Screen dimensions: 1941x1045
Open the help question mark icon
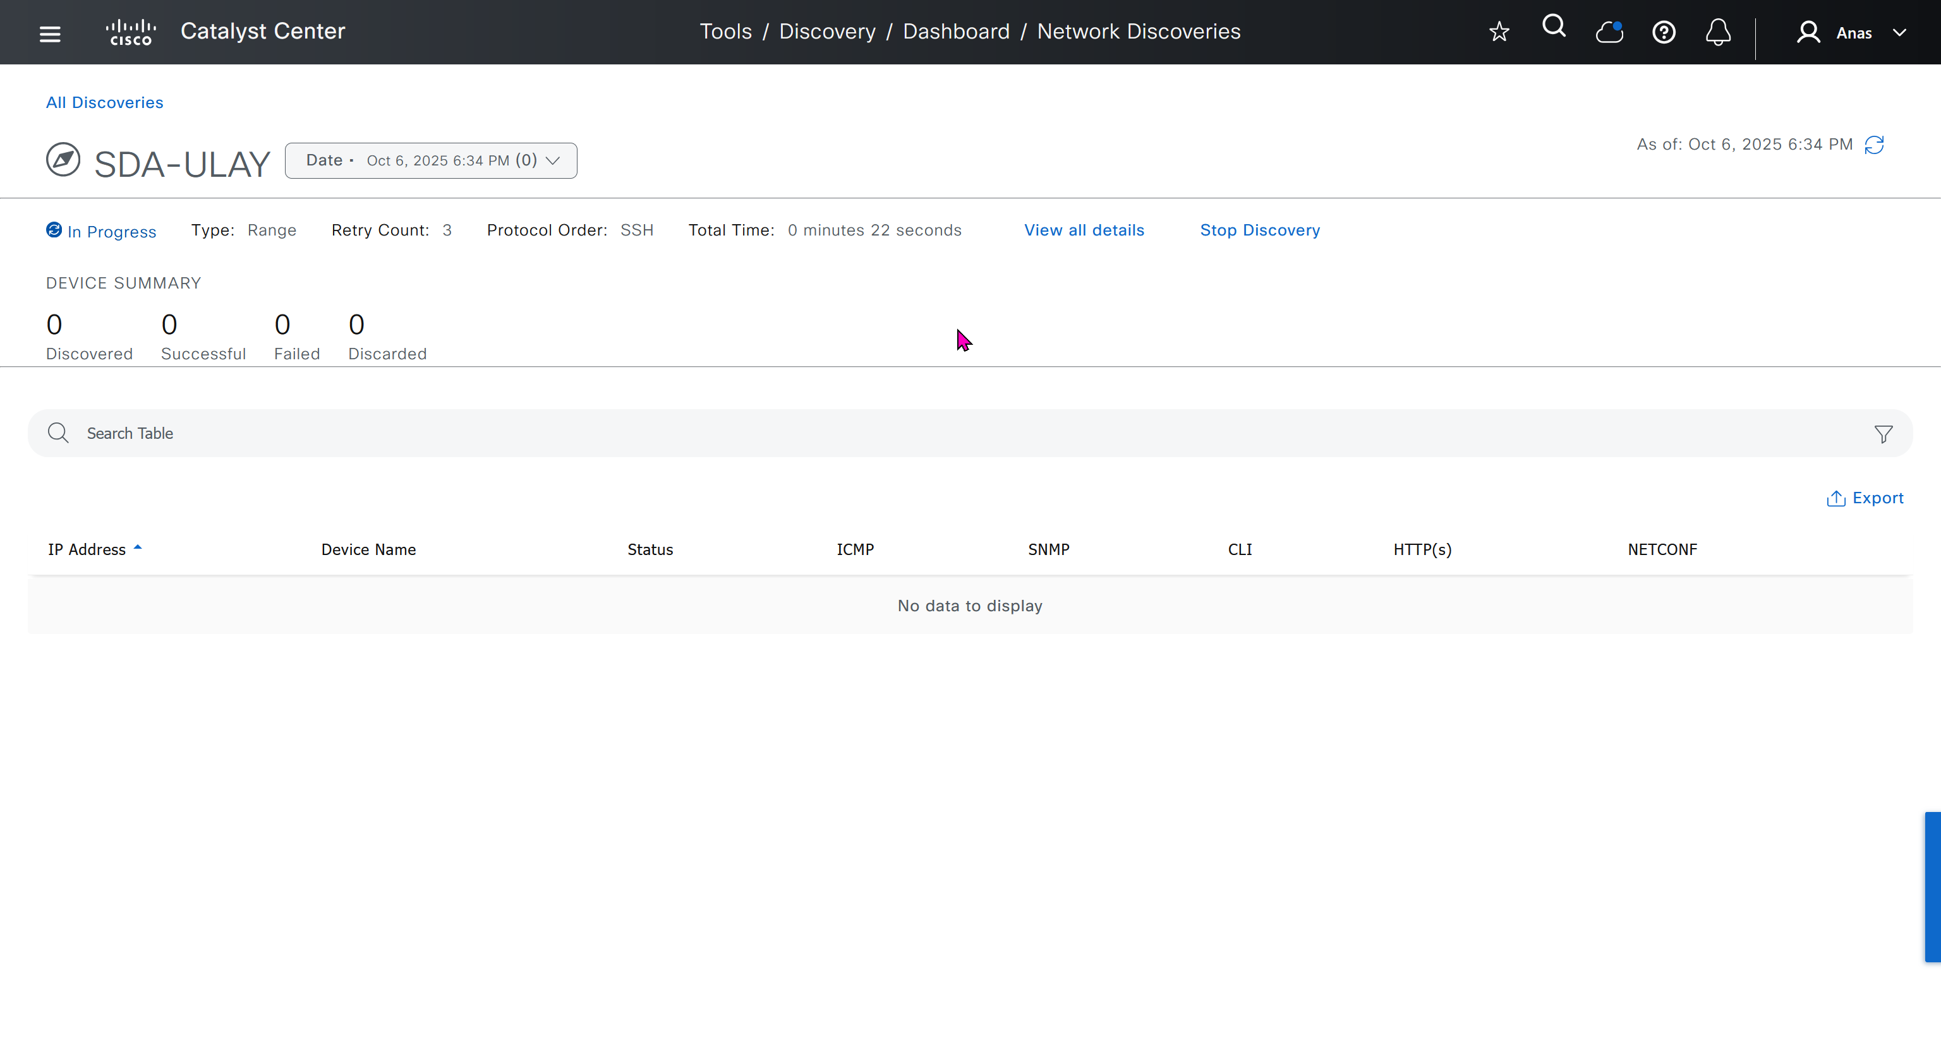point(1664,32)
